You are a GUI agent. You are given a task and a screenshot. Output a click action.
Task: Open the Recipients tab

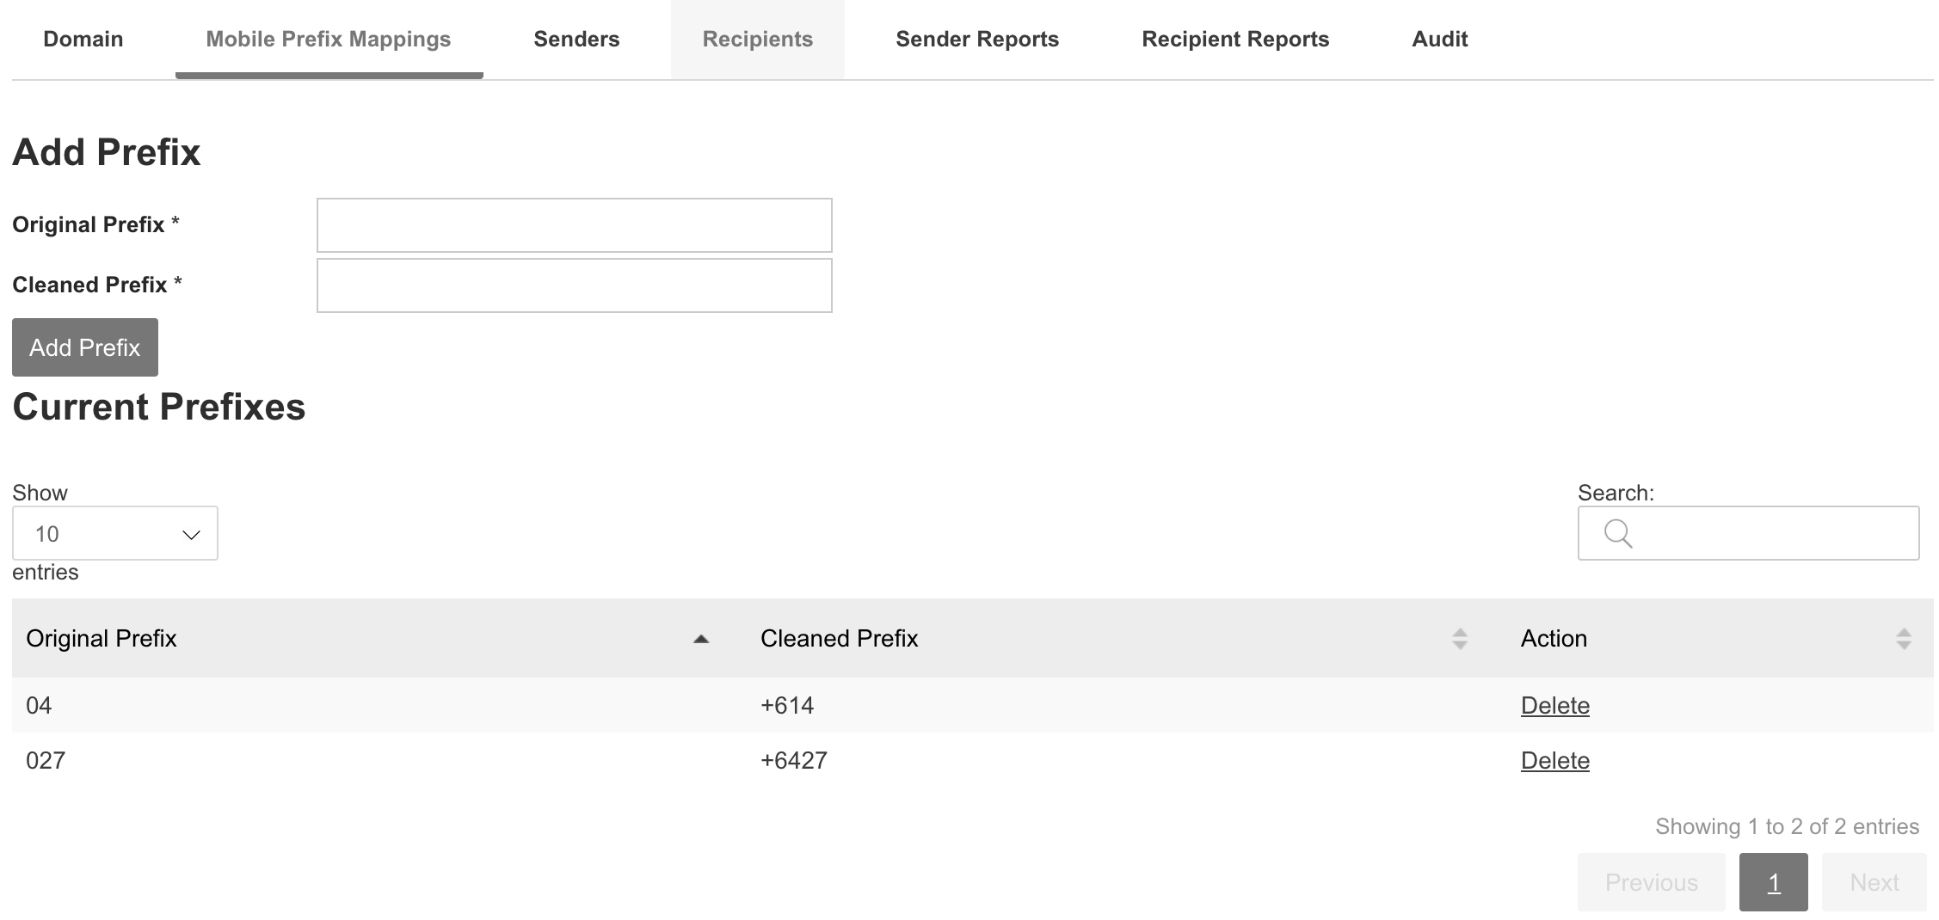pos(758,40)
